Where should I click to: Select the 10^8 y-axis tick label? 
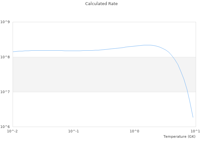pos(6,57)
